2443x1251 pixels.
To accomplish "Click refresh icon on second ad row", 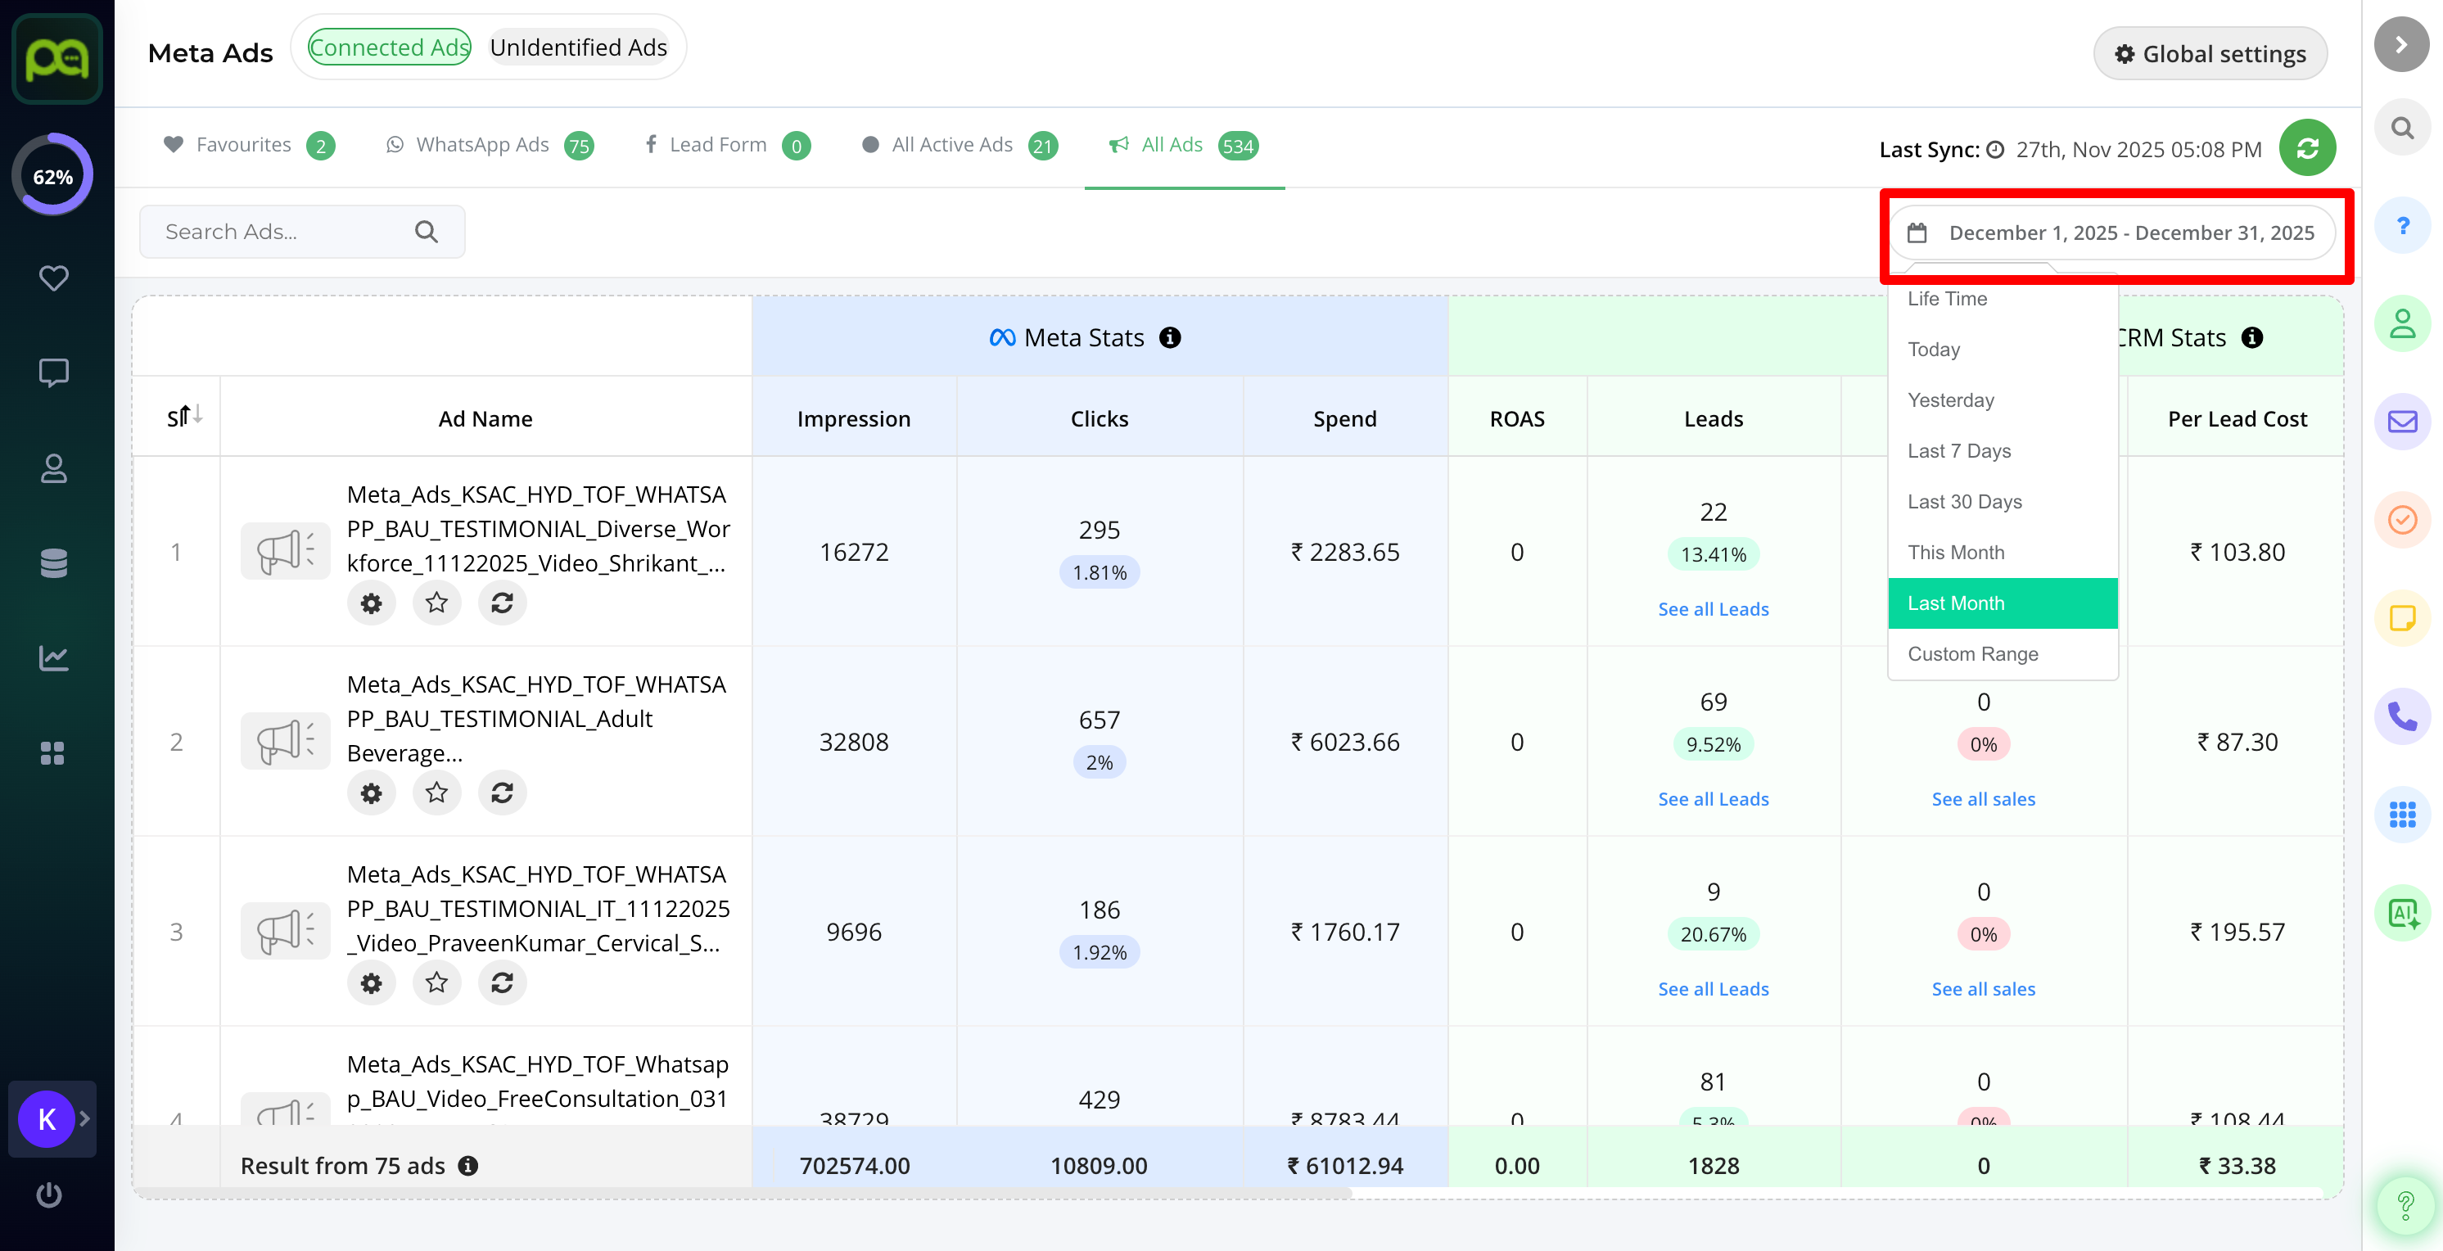I will 502,792.
